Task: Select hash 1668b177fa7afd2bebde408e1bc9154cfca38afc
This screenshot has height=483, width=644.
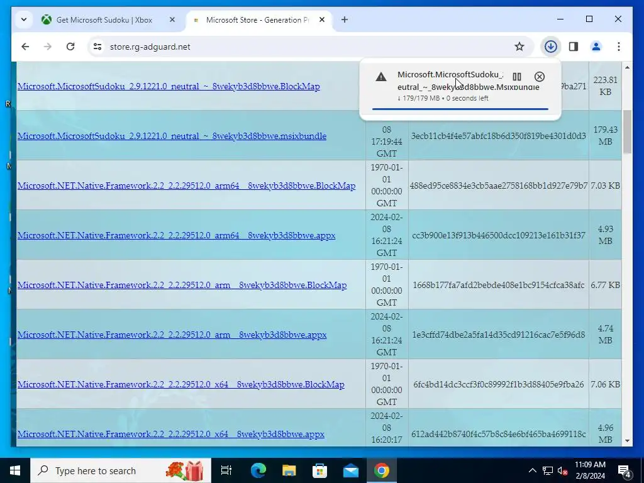Action: pos(499,285)
